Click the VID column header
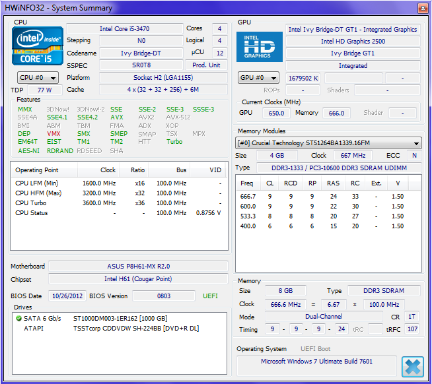The width and height of the screenshot is (432, 384). (207, 170)
